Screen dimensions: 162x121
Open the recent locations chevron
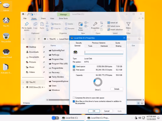[34, 39]
